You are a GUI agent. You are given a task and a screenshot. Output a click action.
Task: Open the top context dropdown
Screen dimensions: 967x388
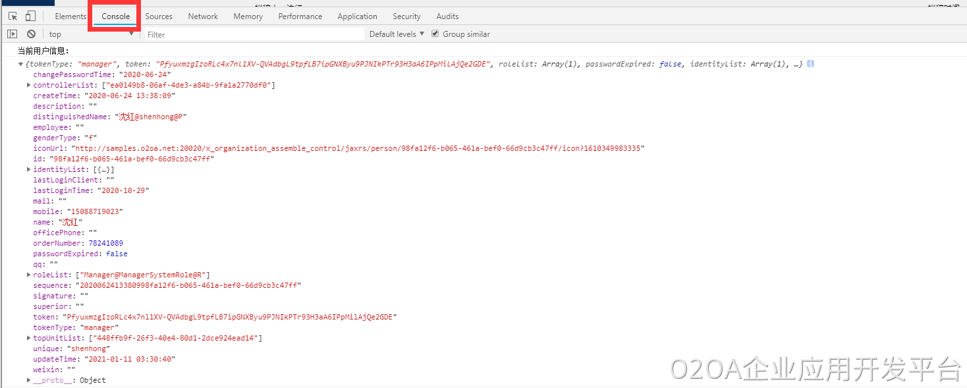point(91,34)
